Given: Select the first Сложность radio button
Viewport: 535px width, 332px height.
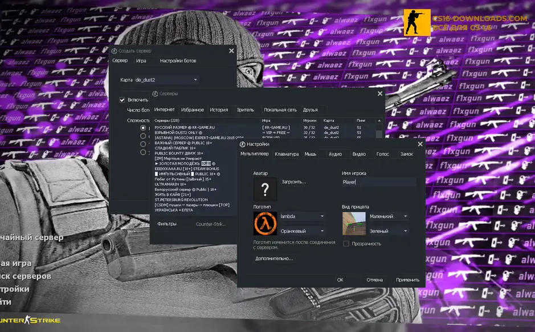Looking at the screenshot, I should click(x=144, y=128).
